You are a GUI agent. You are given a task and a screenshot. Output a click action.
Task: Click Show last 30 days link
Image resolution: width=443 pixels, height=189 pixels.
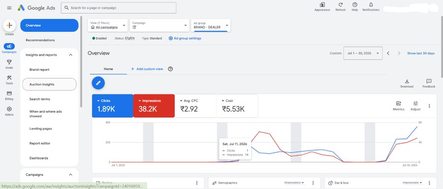pyautogui.click(x=421, y=53)
